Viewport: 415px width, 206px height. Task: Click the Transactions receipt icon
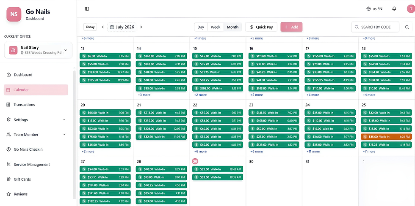8,105
